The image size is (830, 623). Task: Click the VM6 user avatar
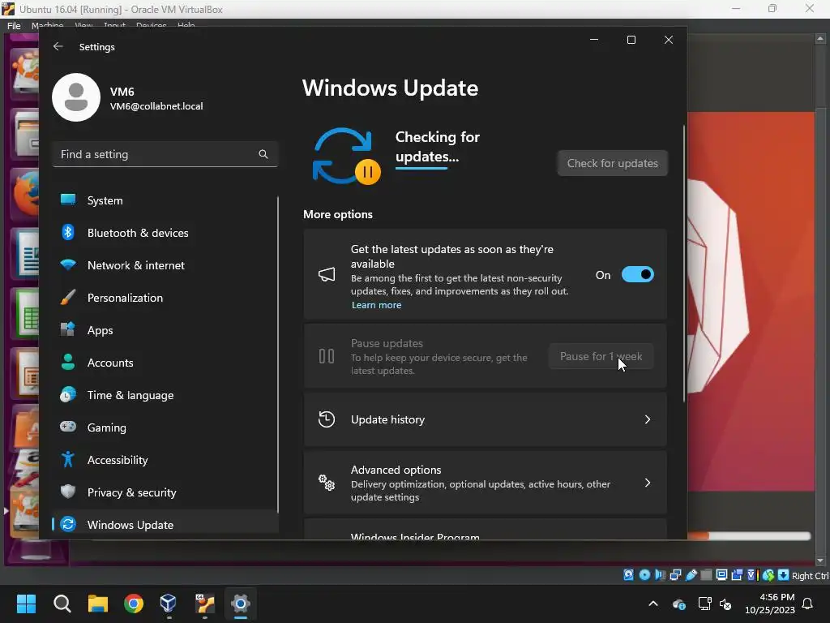tap(76, 97)
